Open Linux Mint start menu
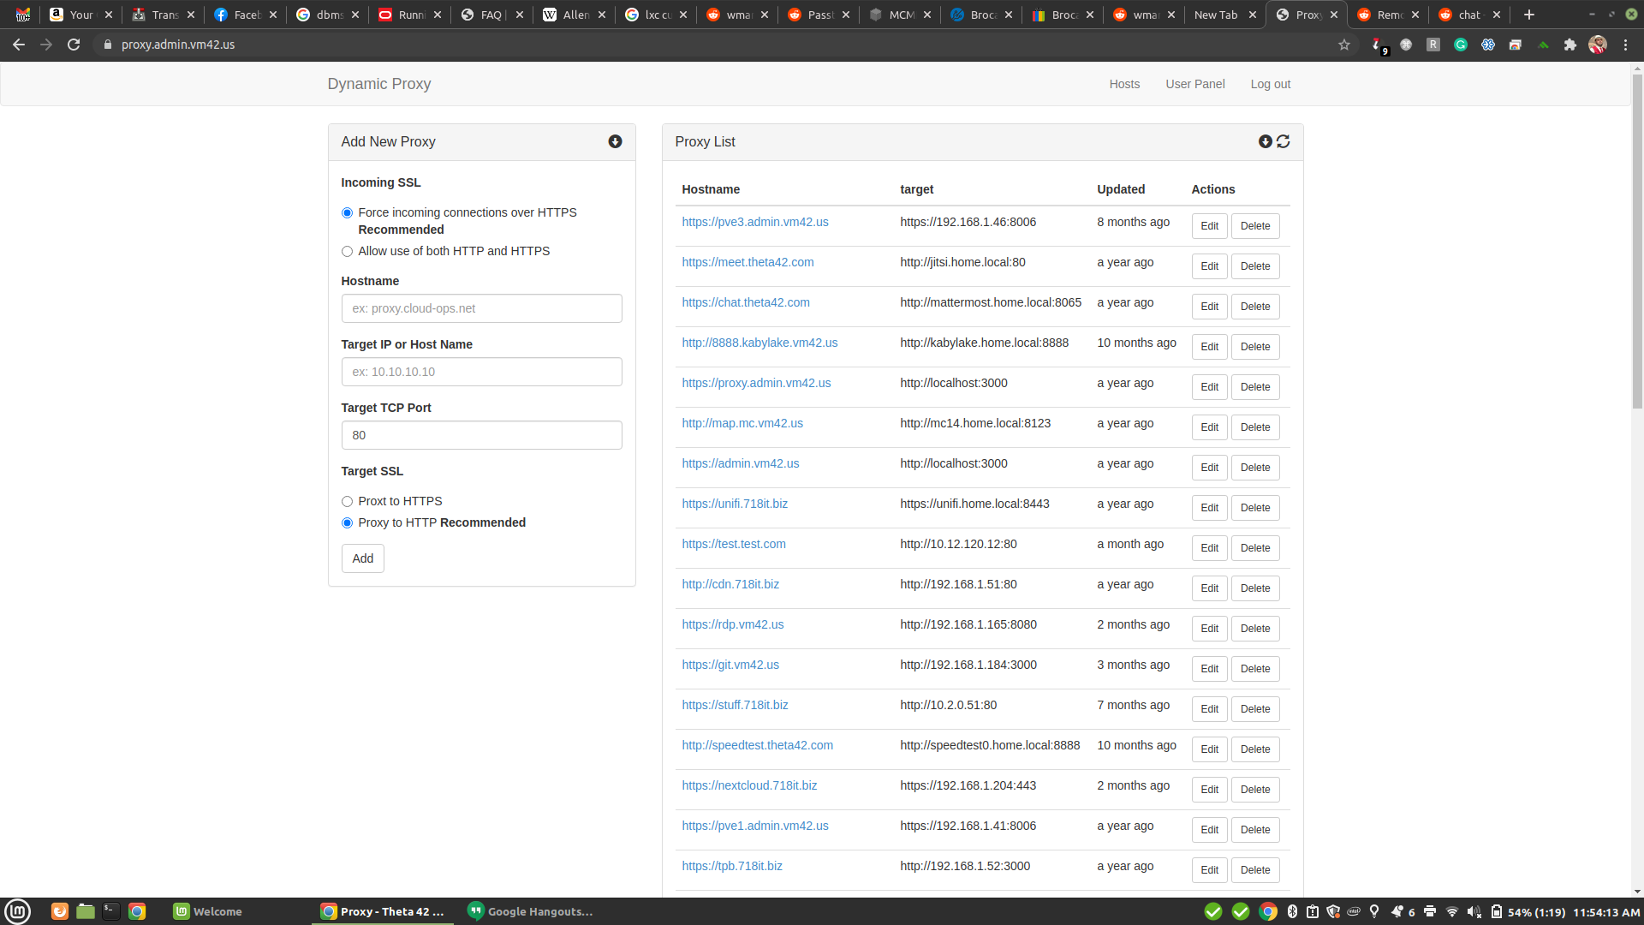The width and height of the screenshot is (1644, 925). pos(17,911)
